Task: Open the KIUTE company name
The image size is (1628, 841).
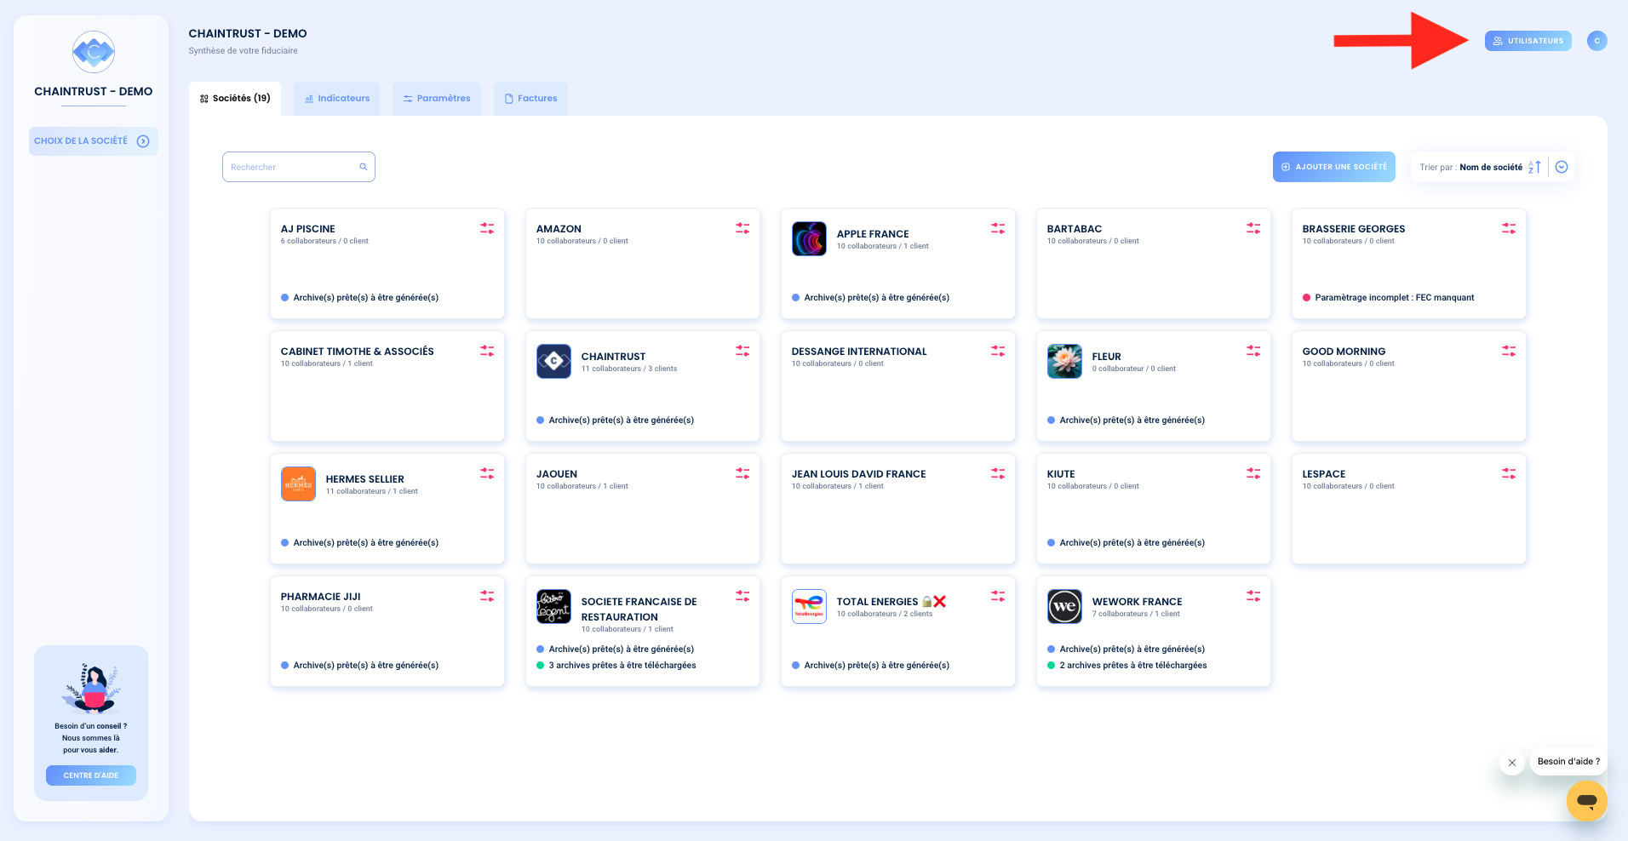Action: pyautogui.click(x=1061, y=474)
